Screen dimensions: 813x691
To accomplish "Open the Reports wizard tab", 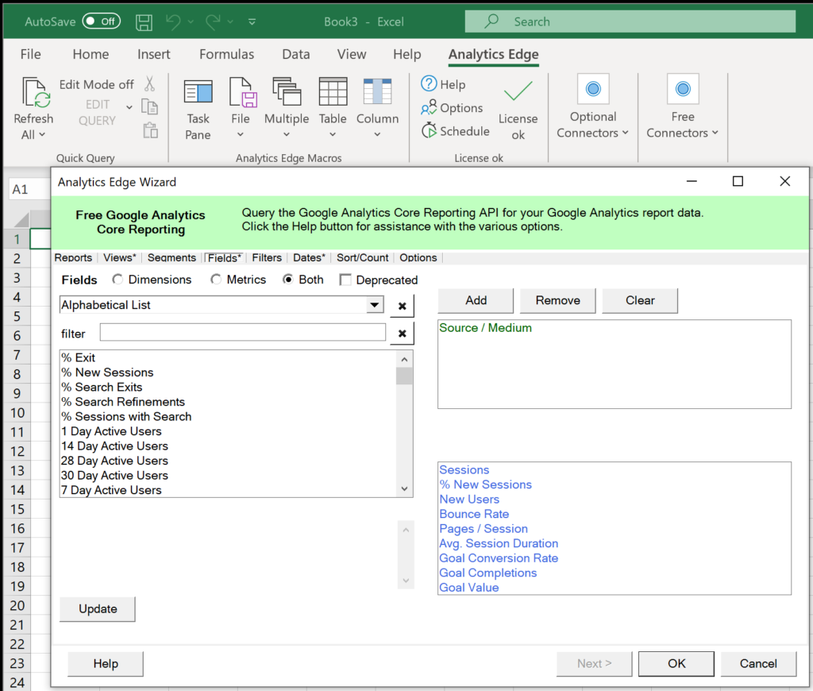I will coord(73,258).
